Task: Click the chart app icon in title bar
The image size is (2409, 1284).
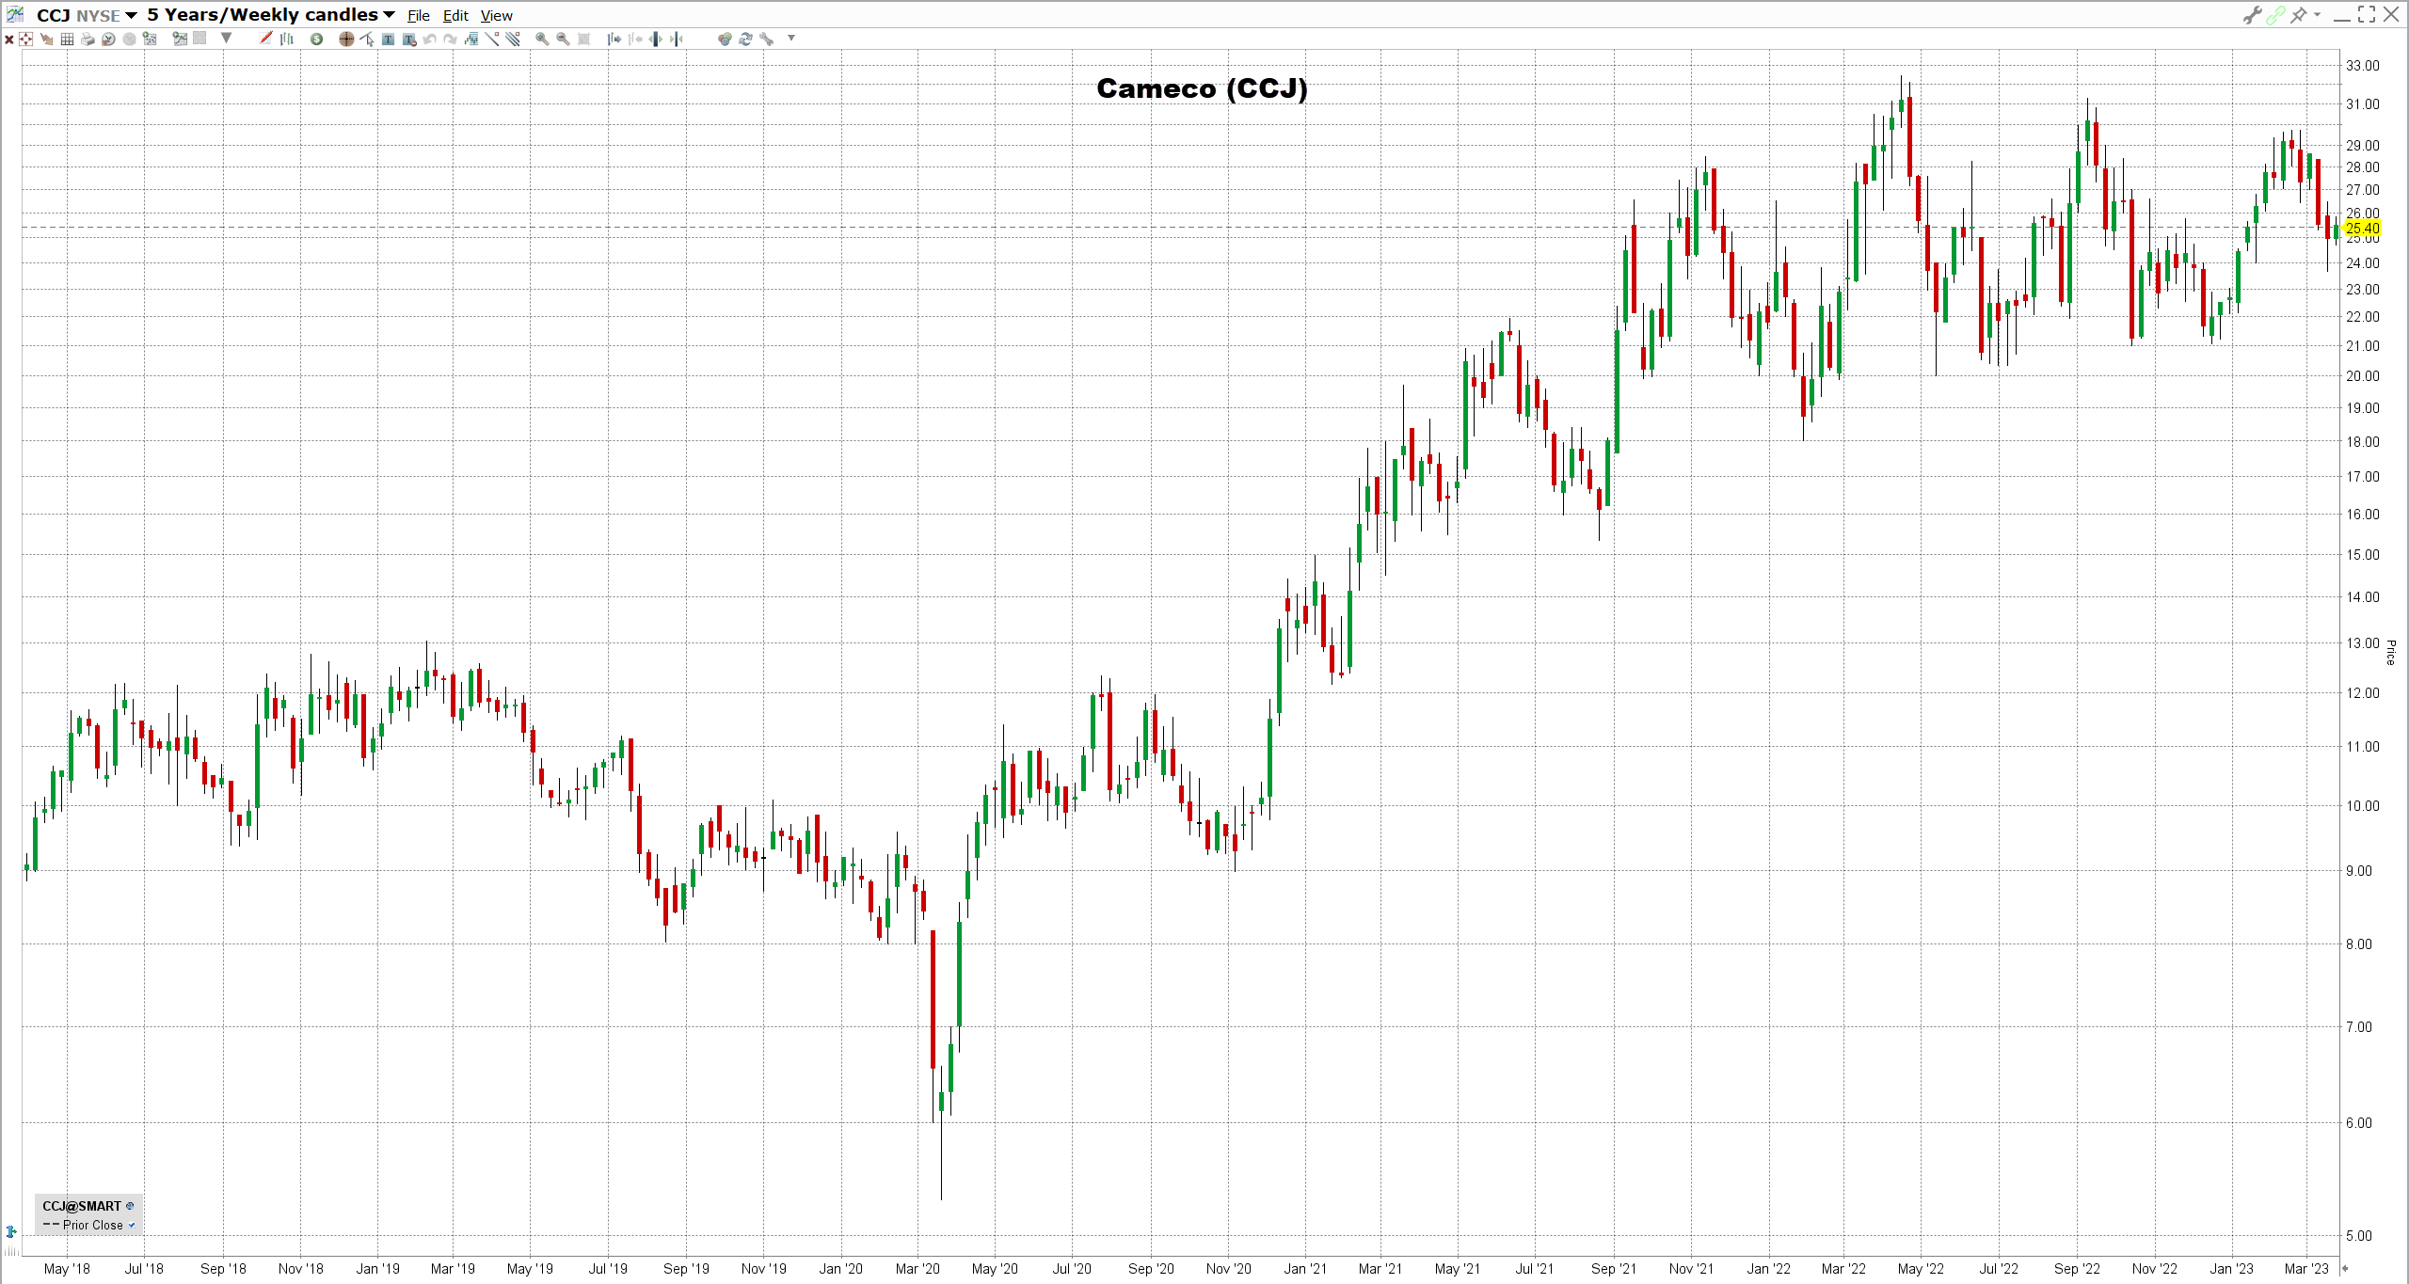Action: pyautogui.click(x=15, y=14)
